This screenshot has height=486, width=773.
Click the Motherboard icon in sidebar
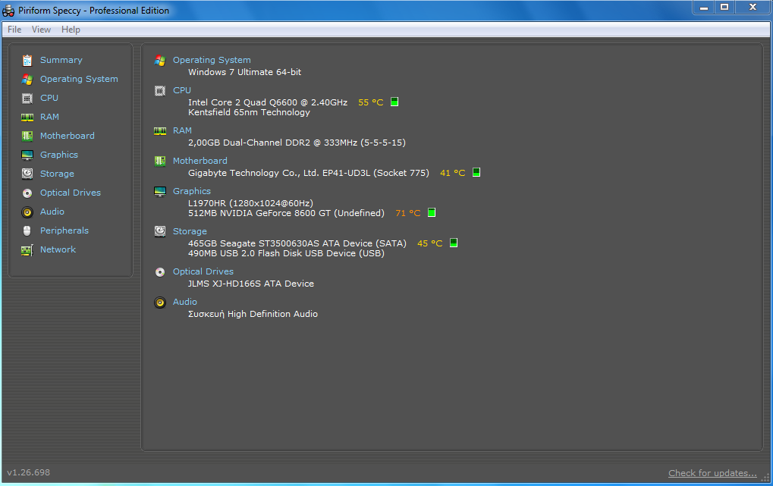27,136
